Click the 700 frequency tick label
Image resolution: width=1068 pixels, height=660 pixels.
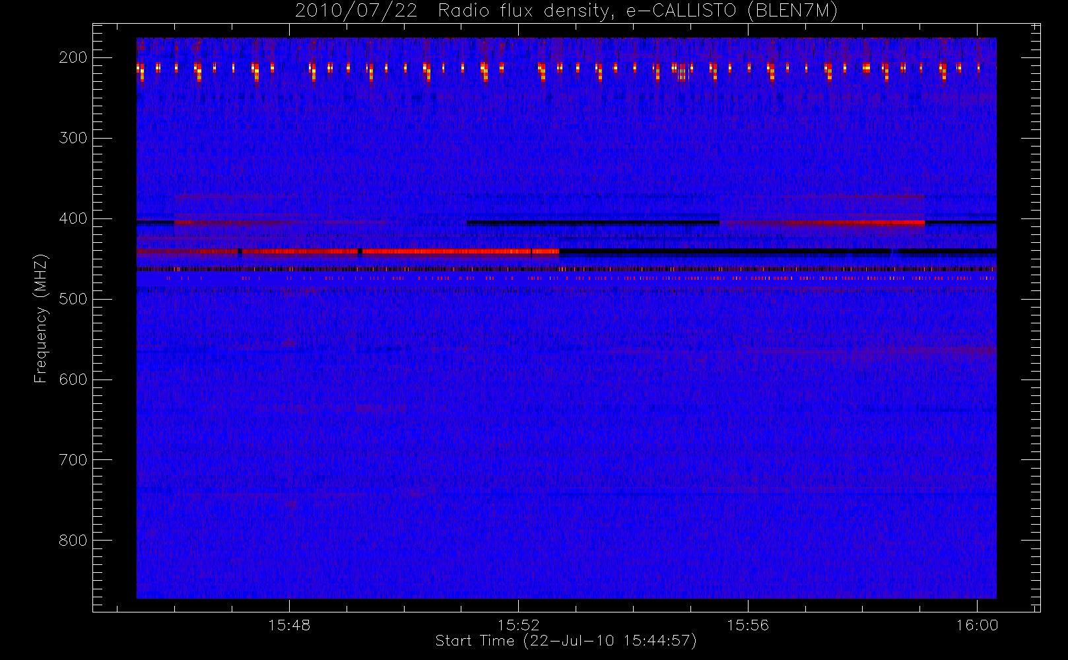pos(73,460)
